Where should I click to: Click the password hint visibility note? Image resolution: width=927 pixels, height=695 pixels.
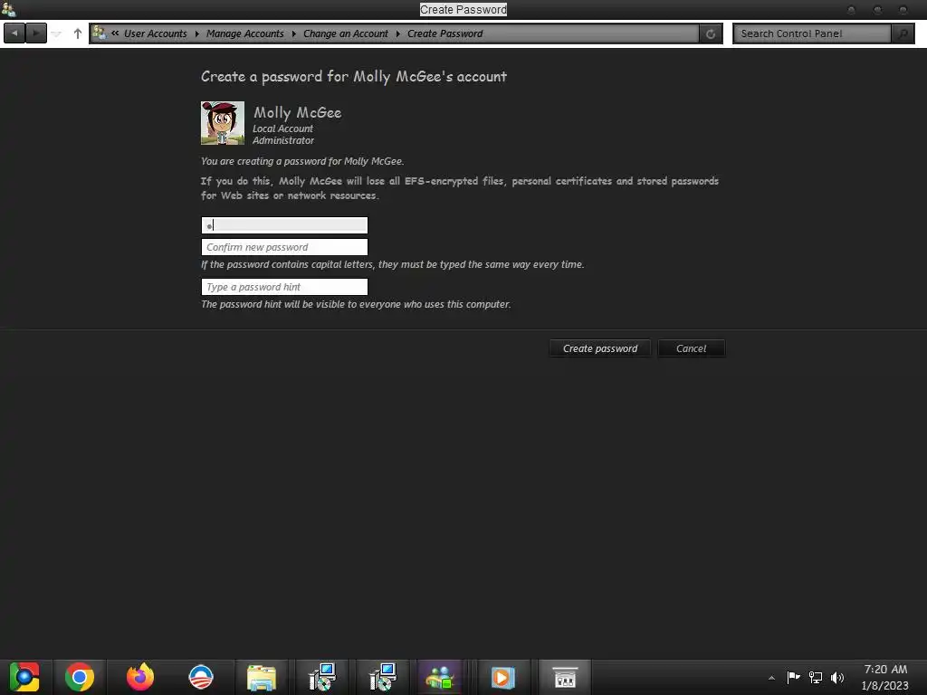[355, 304]
